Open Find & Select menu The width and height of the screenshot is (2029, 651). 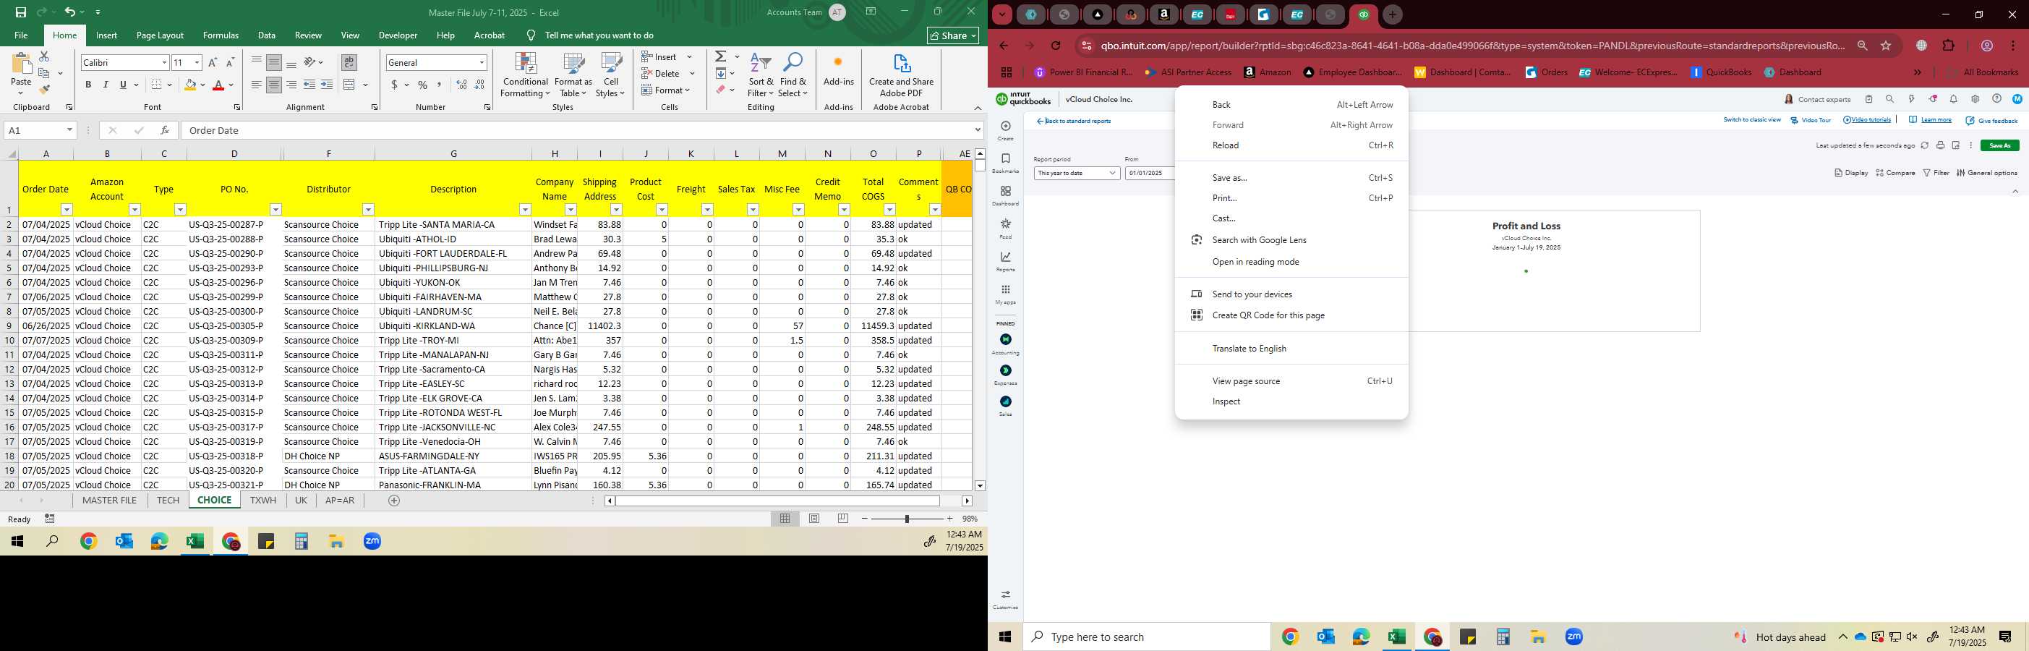(x=793, y=76)
